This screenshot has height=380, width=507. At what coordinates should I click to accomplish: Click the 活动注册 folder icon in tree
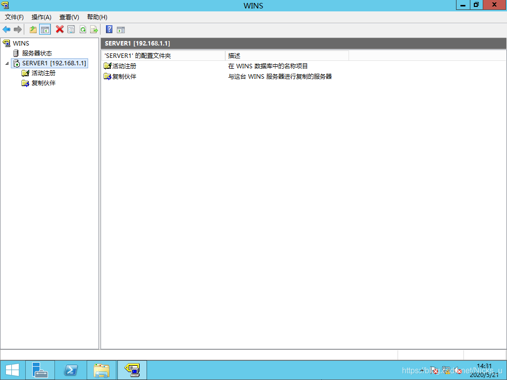click(x=25, y=73)
